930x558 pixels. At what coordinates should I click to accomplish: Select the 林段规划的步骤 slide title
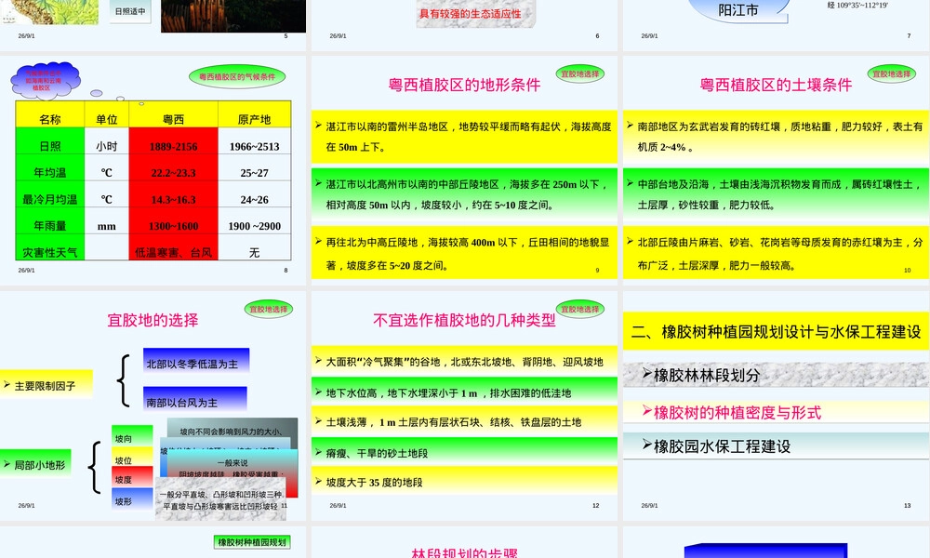coord(464,552)
